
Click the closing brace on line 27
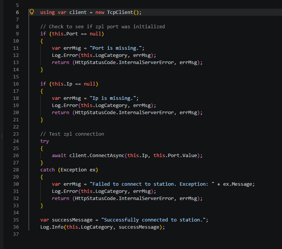[x=42, y=163]
